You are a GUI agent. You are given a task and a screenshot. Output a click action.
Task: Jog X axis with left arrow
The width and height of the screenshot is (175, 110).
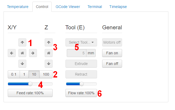[12, 53]
